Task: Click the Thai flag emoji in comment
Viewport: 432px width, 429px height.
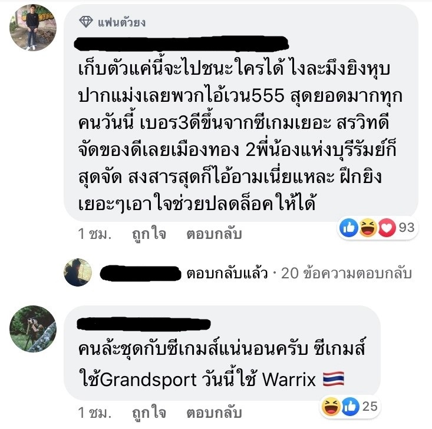Action: [x=334, y=379]
